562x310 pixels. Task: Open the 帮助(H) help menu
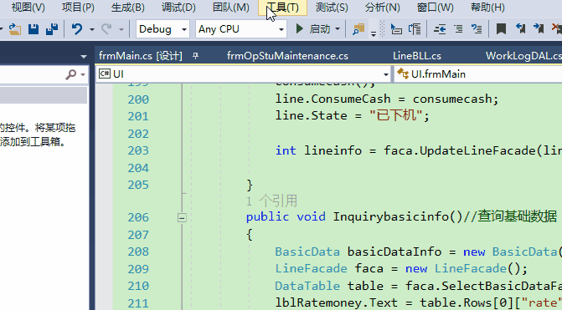click(487, 8)
